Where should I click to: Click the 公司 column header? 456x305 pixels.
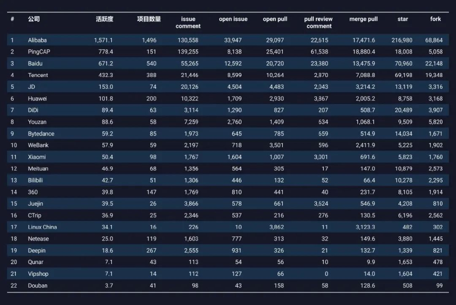[34, 19]
